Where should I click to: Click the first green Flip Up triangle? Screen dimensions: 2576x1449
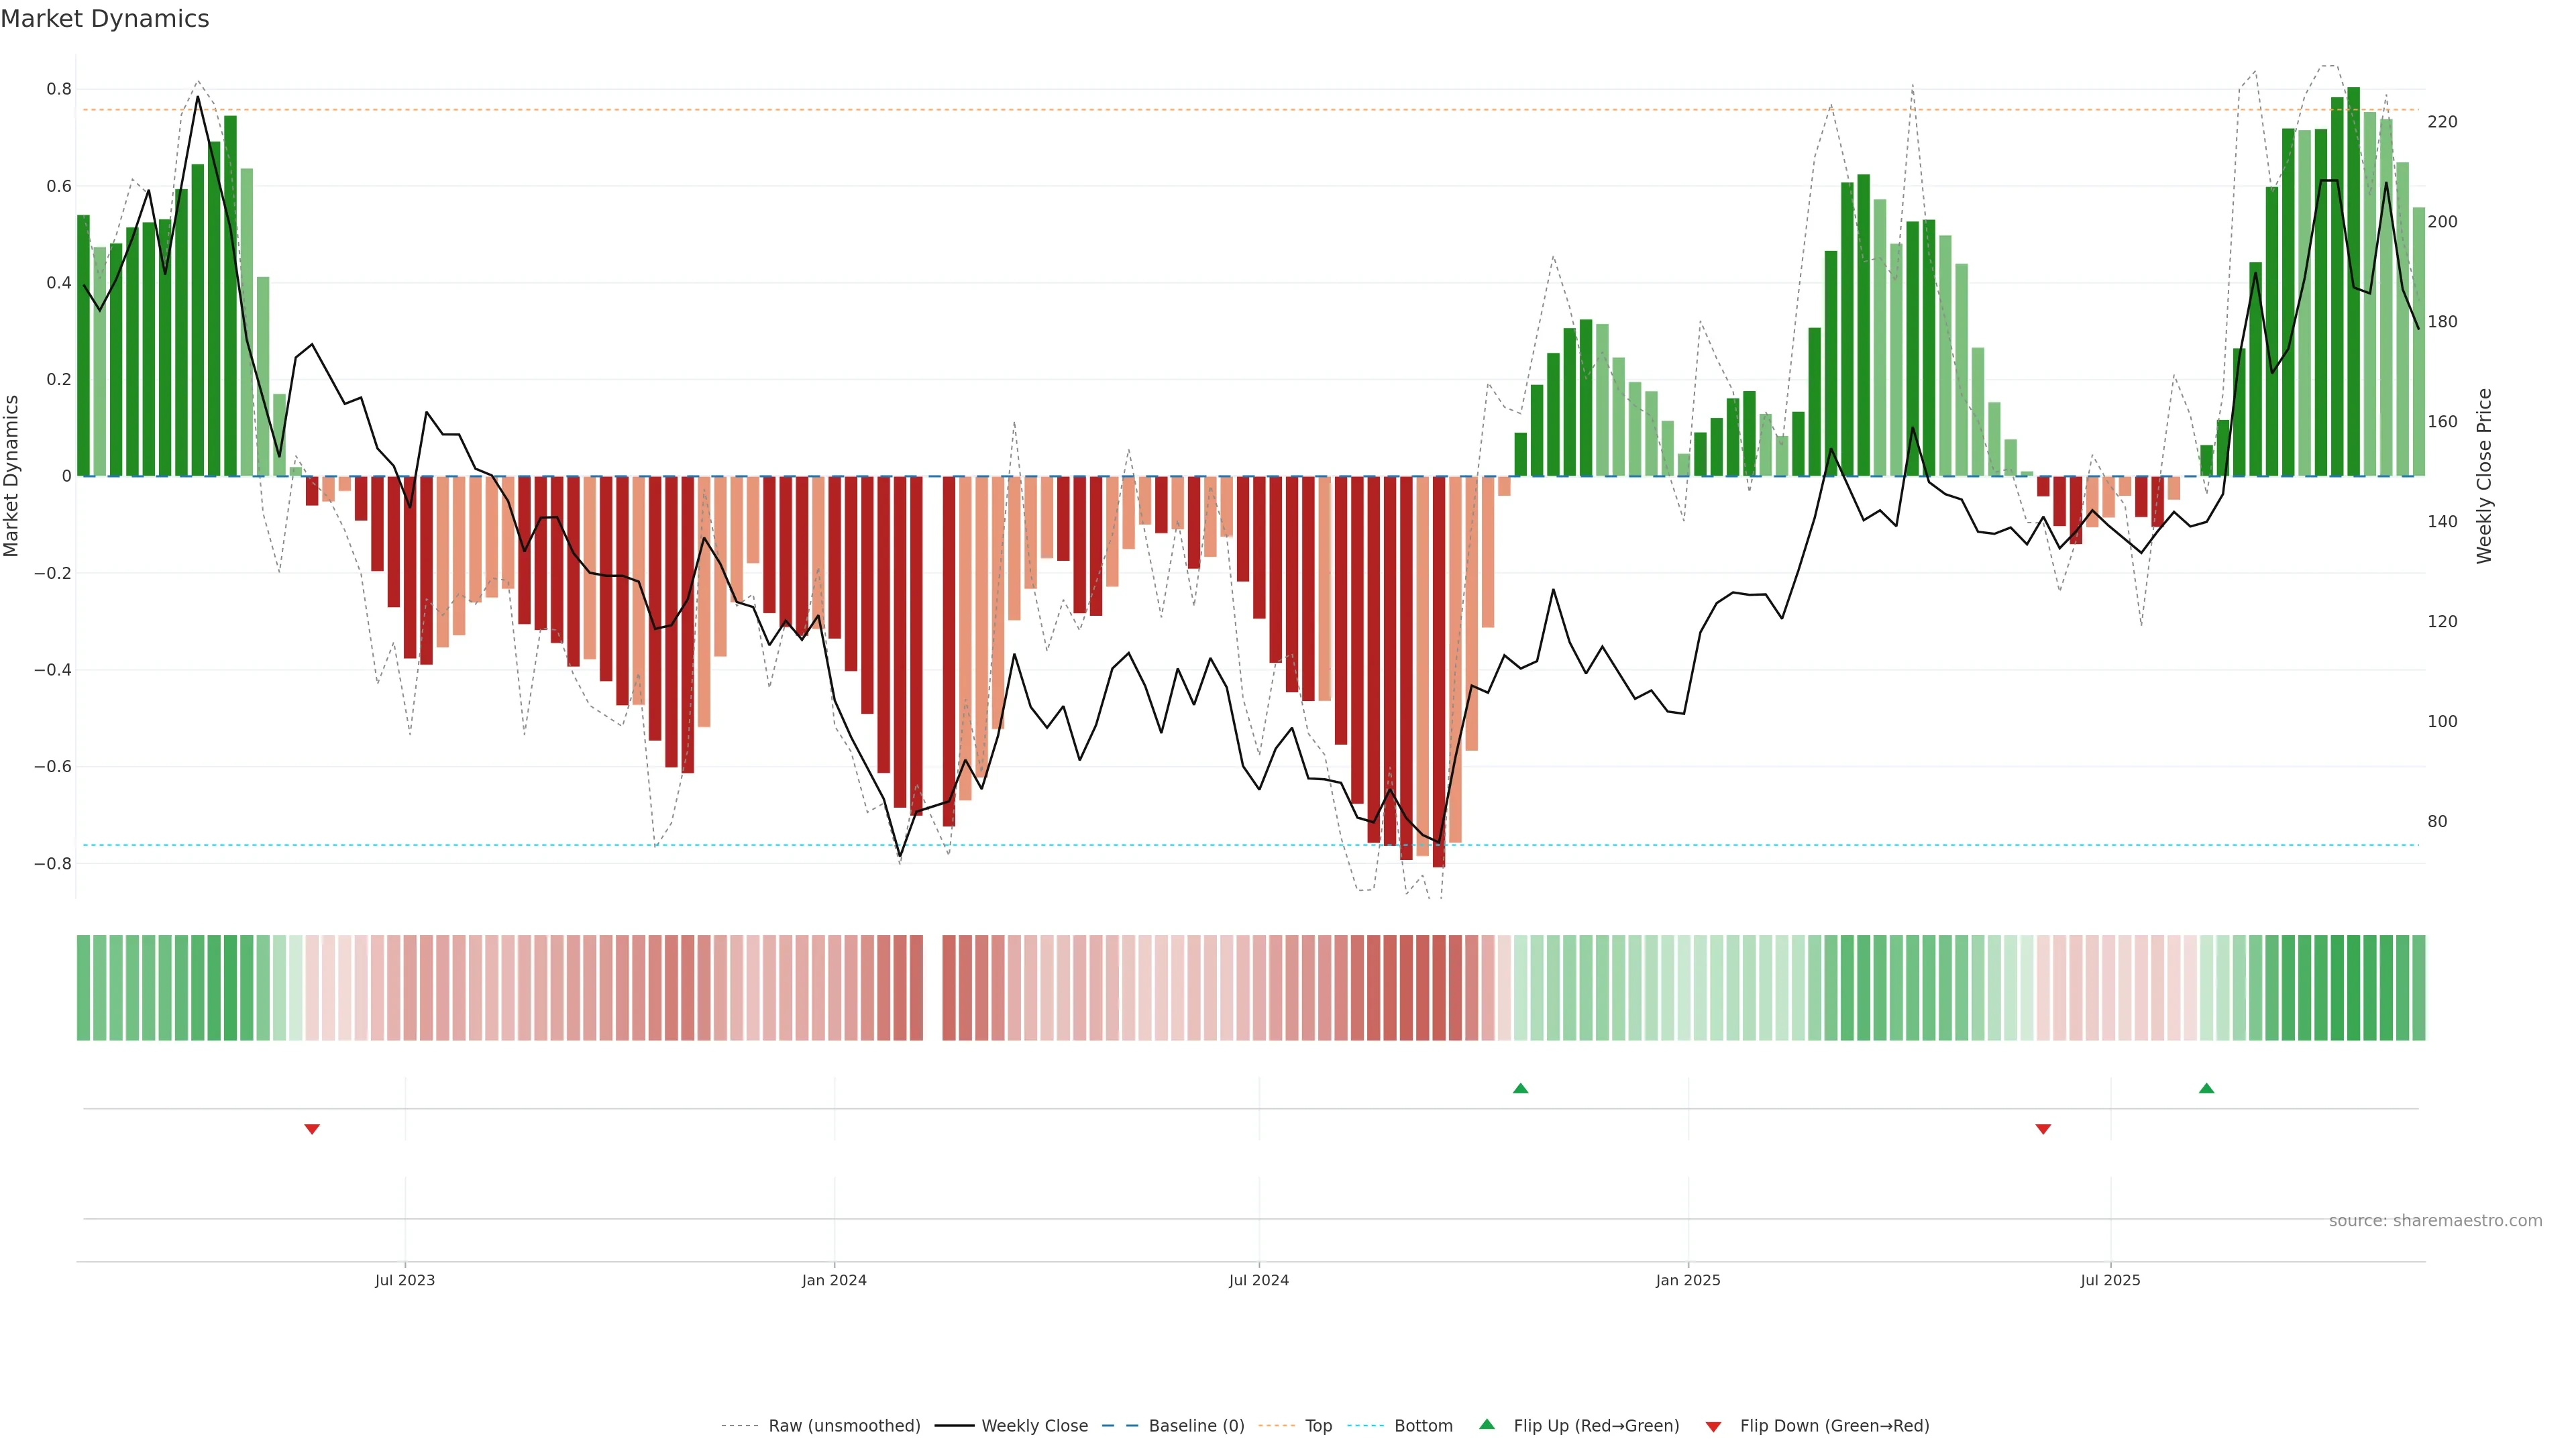pyautogui.click(x=1520, y=1088)
